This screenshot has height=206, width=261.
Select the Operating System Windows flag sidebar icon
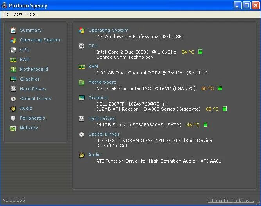(13, 40)
